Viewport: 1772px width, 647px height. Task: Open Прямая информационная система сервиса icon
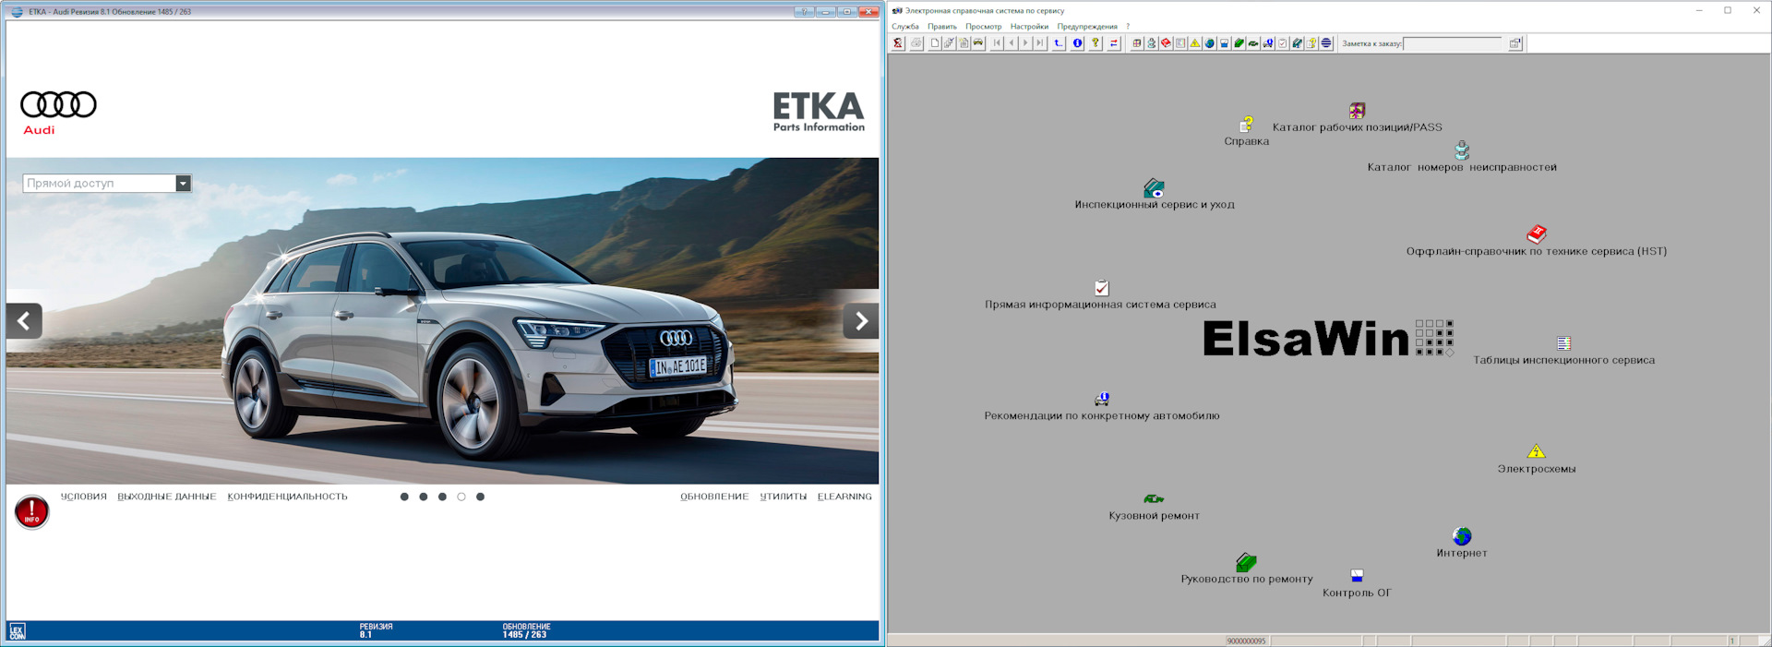click(1101, 288)
